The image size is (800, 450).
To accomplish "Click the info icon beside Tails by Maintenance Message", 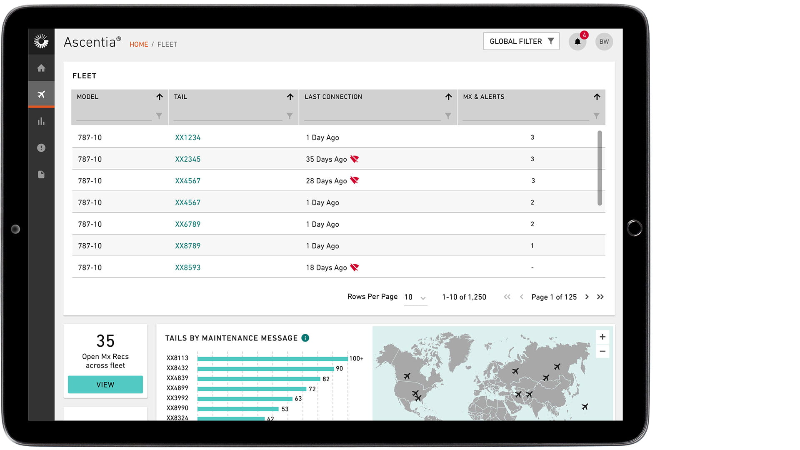I will 305,338.
